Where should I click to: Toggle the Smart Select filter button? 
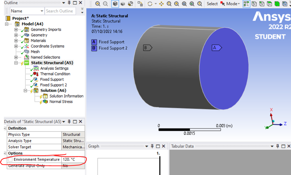246,4
